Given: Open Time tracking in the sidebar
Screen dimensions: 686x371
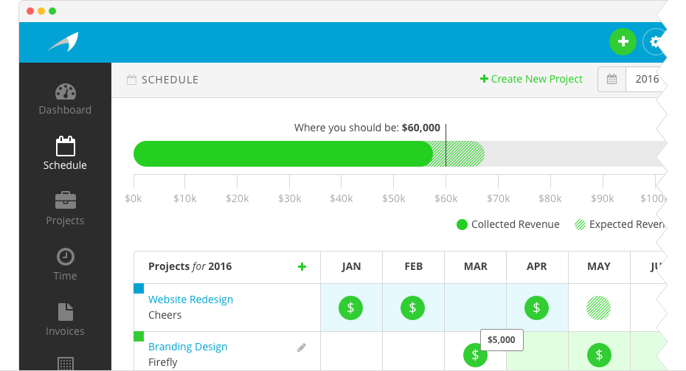Looking at the screenshot, I should coord(65,264).
